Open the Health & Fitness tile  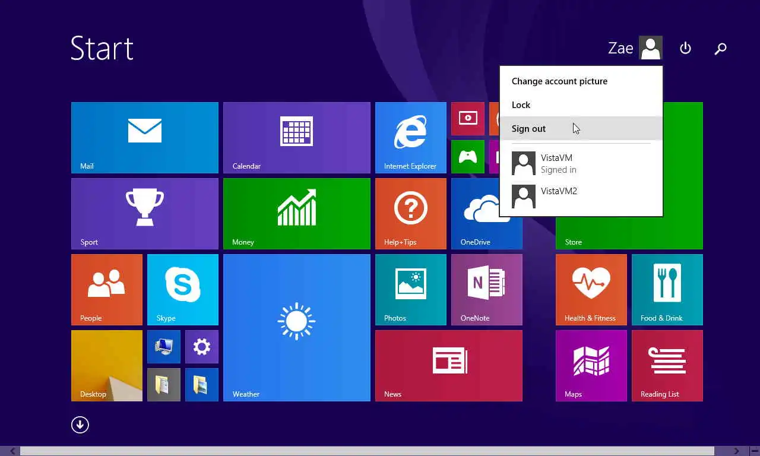591,290
